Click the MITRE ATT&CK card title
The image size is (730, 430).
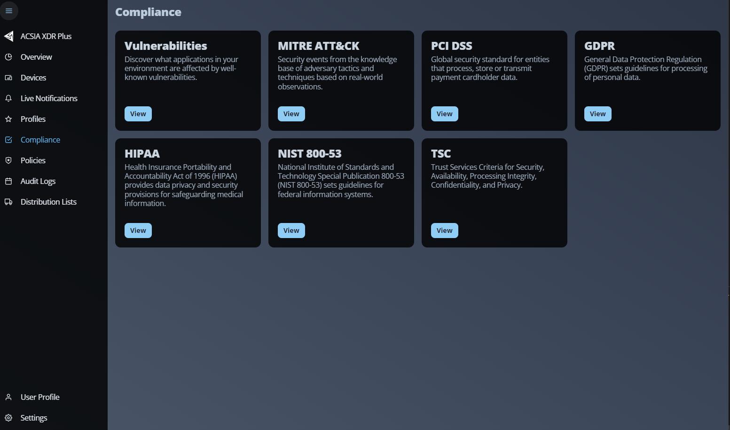(319, 46)
